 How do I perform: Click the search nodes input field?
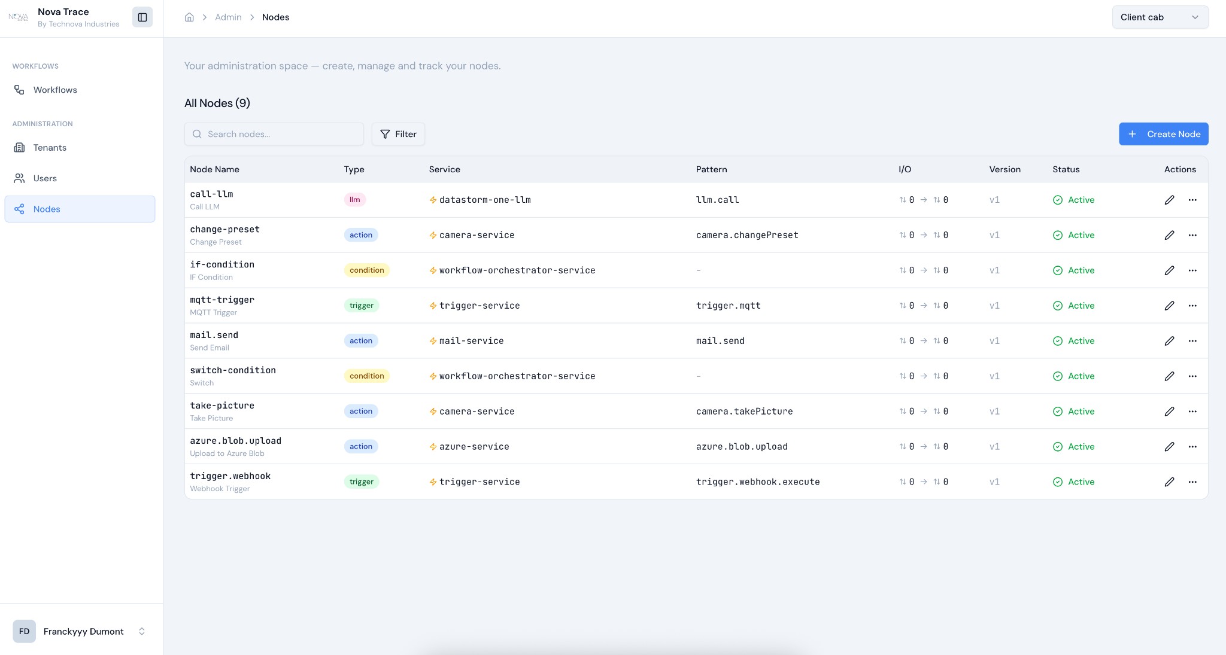(274, 134)
